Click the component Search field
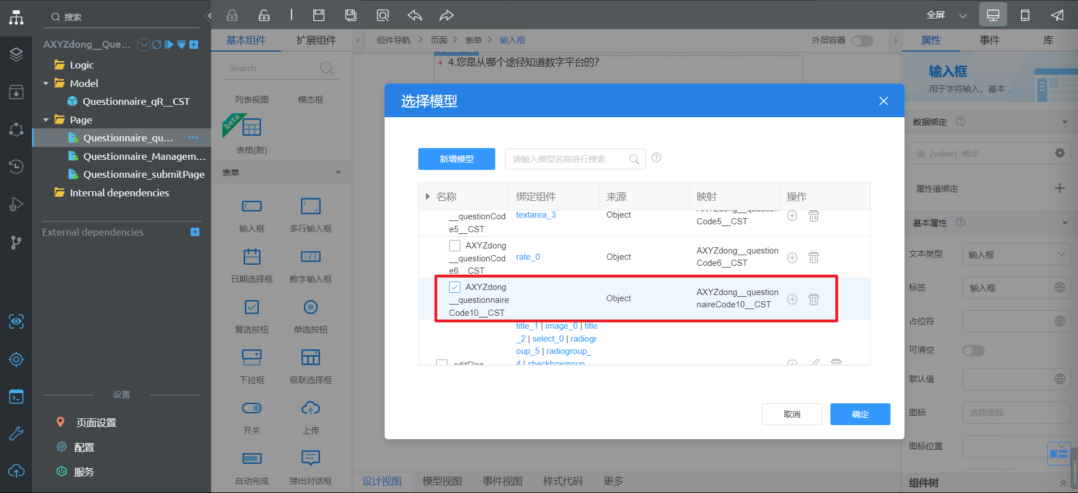Screen dimensions: 1078x493 (x=281, y=68)
